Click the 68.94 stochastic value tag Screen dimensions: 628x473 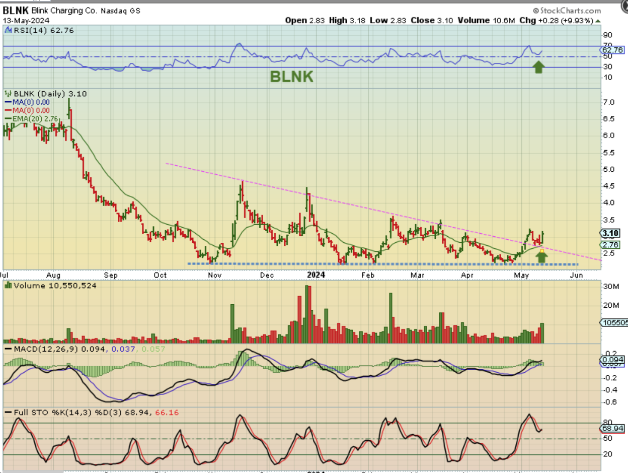612,428
